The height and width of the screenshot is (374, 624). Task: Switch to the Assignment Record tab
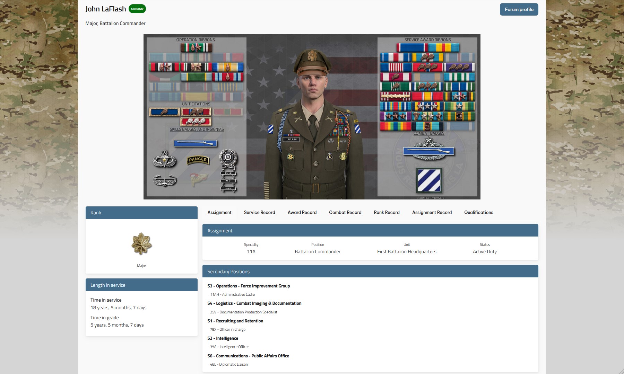(x=432, y=212)
